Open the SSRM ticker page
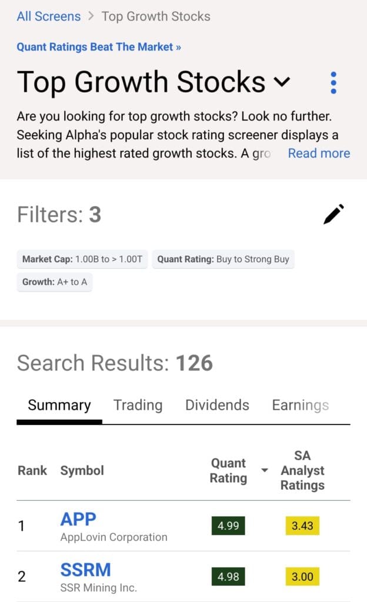This screenshot has width=367, height=602. coord(86,570)
